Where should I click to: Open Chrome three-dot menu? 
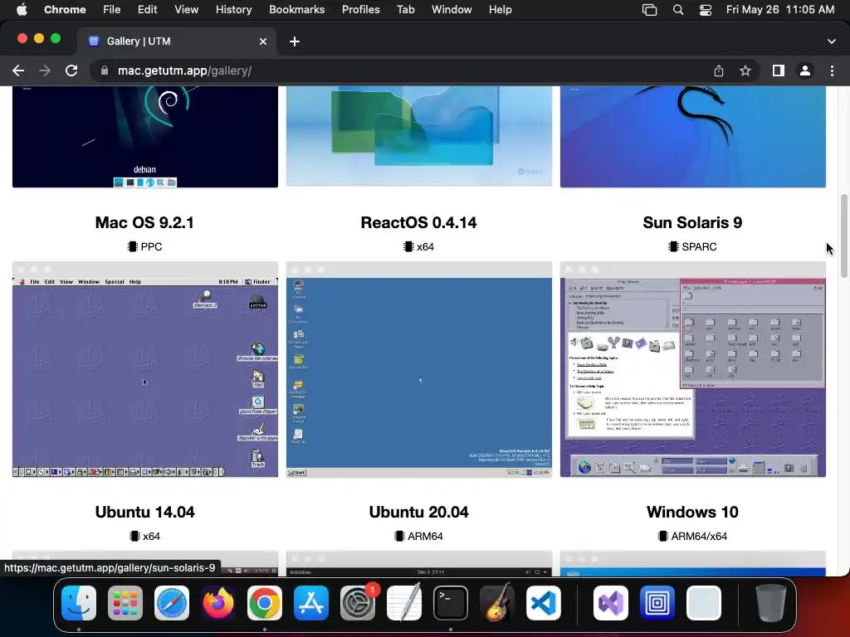click(832, 71)
